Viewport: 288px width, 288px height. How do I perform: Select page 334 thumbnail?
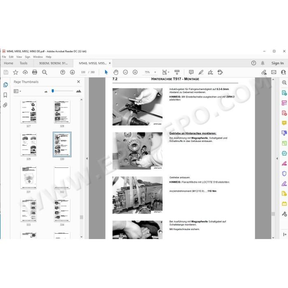(x=62, y=210)
